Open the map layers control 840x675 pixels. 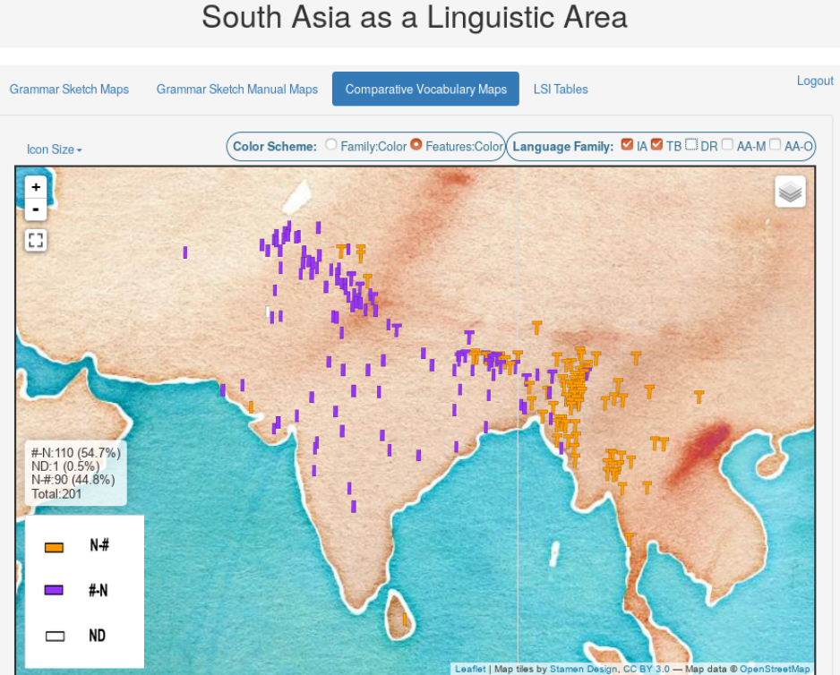(790, 192)
